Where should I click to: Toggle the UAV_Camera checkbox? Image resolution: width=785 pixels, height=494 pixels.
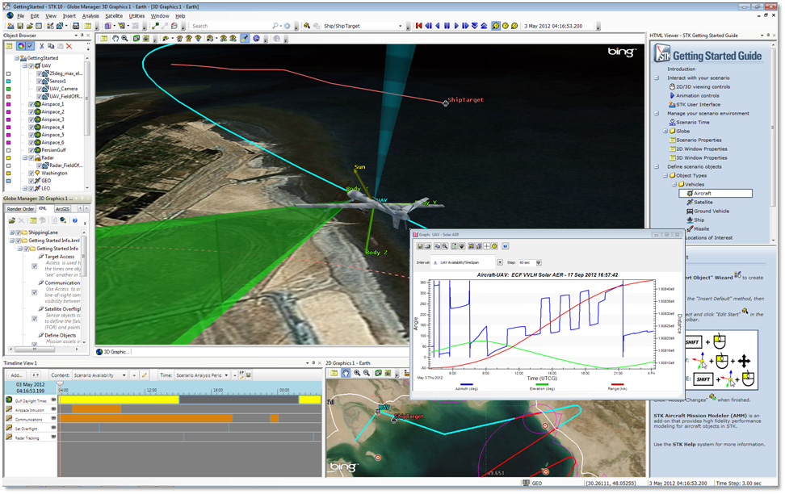tap(40, 89)
